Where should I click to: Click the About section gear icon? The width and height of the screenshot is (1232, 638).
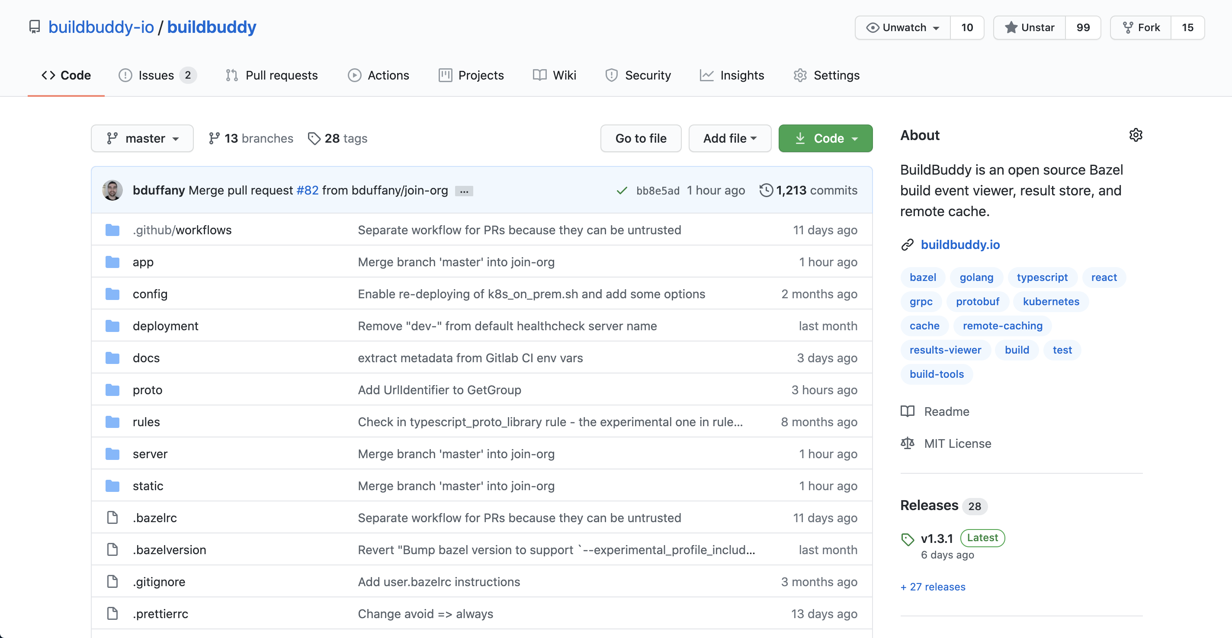tap(1136, 135)
